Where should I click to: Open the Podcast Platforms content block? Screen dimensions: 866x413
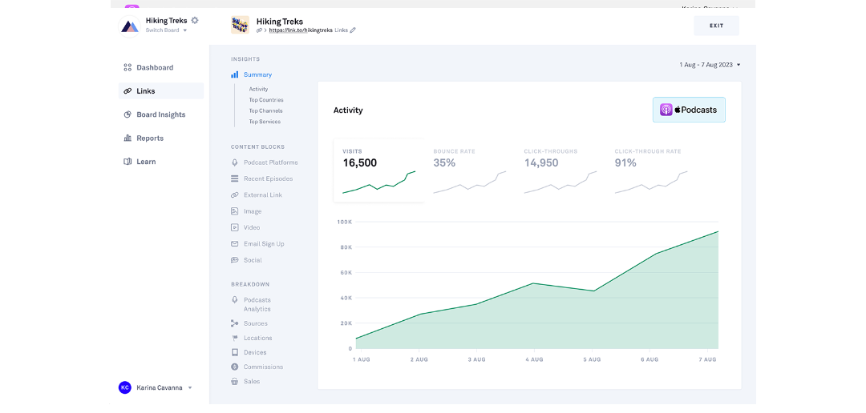coord(268,162)
